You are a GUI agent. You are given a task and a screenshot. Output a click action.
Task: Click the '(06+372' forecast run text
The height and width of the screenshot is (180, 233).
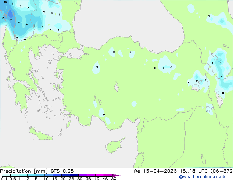(x=222, y=171)
